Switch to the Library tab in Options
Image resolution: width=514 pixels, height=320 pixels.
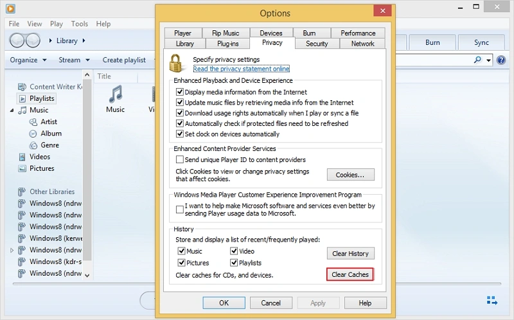tap(185, 44)
